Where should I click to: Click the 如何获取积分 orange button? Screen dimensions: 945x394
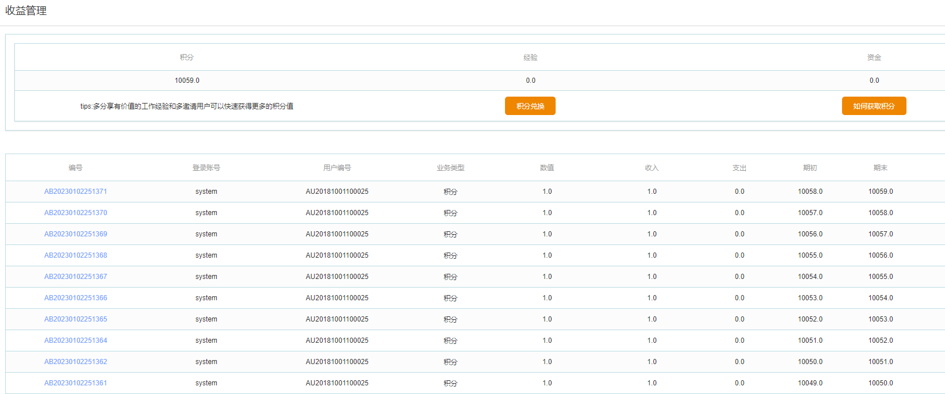874,106
